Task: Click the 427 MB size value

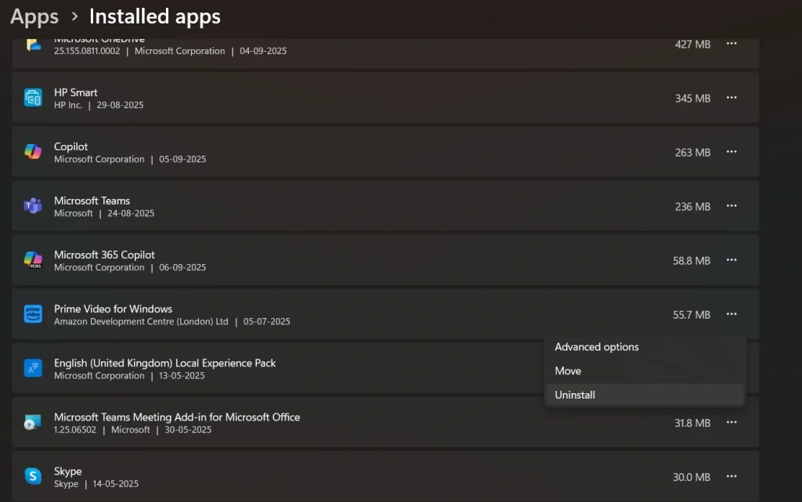Action: tap(692, 45)
